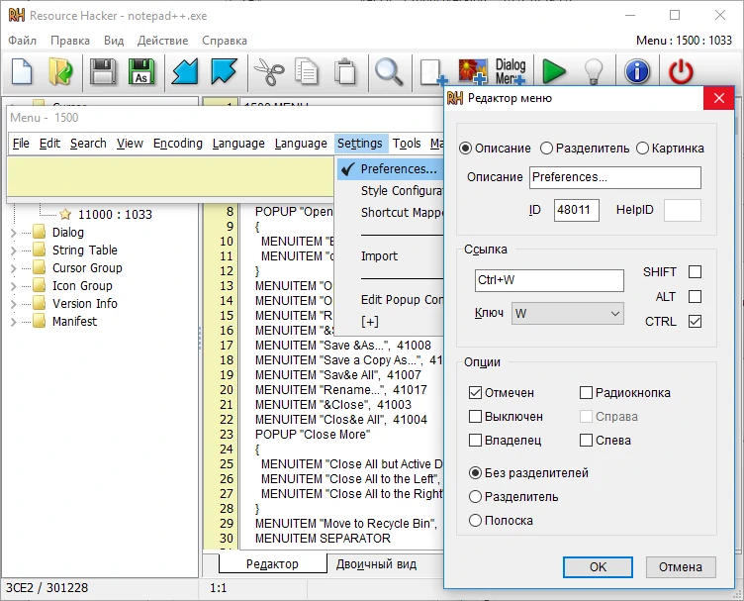The width and height of the screenshot is (744, 601).
Task: Open Find with the magnifying glass icon
Action: click(x=388, y=72)
